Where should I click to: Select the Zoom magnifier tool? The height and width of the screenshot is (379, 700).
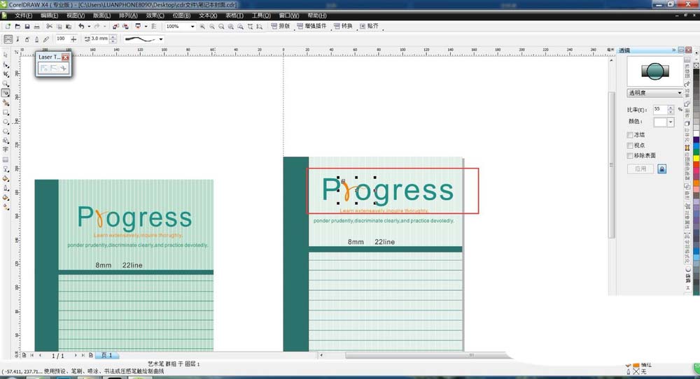[x=6, y=83]
